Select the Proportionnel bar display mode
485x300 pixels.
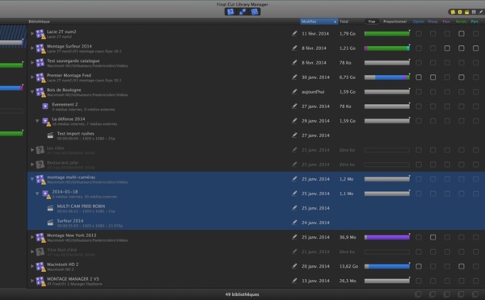[394, 22]
